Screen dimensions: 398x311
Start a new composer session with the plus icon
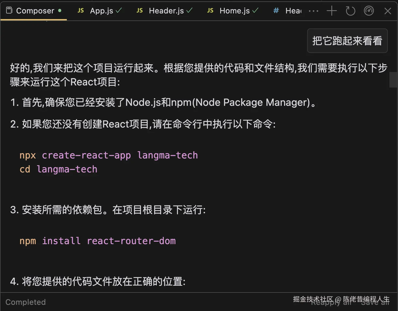[332, 11]
